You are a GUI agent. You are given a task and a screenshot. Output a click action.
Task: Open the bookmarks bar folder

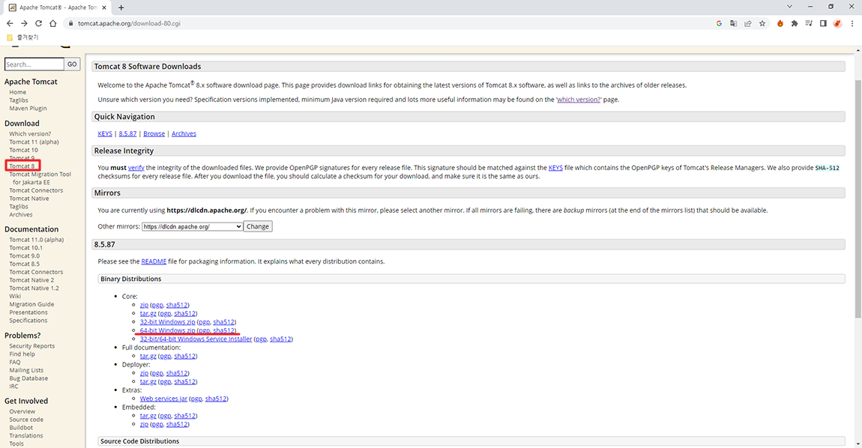tap(22, 37)
